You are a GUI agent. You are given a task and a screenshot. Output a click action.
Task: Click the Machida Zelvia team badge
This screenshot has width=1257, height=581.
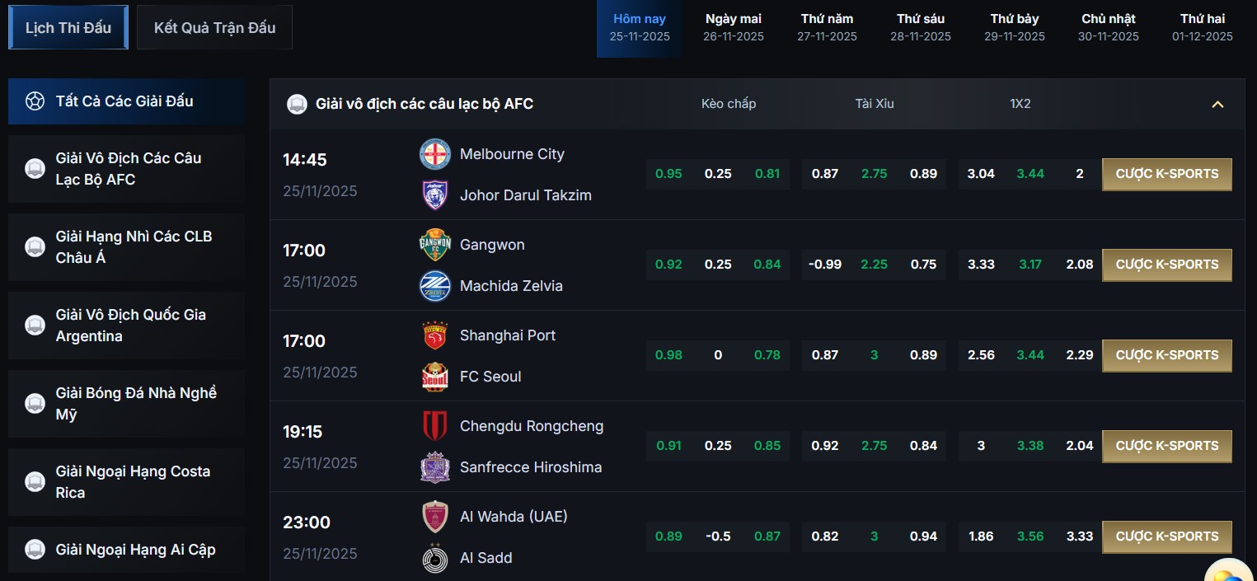[434, 286]
